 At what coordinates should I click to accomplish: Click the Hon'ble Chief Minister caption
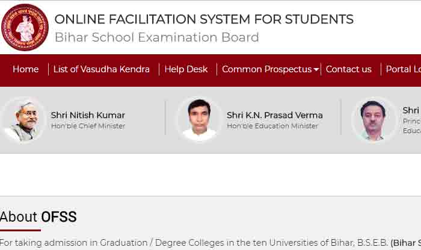point(88,126)
